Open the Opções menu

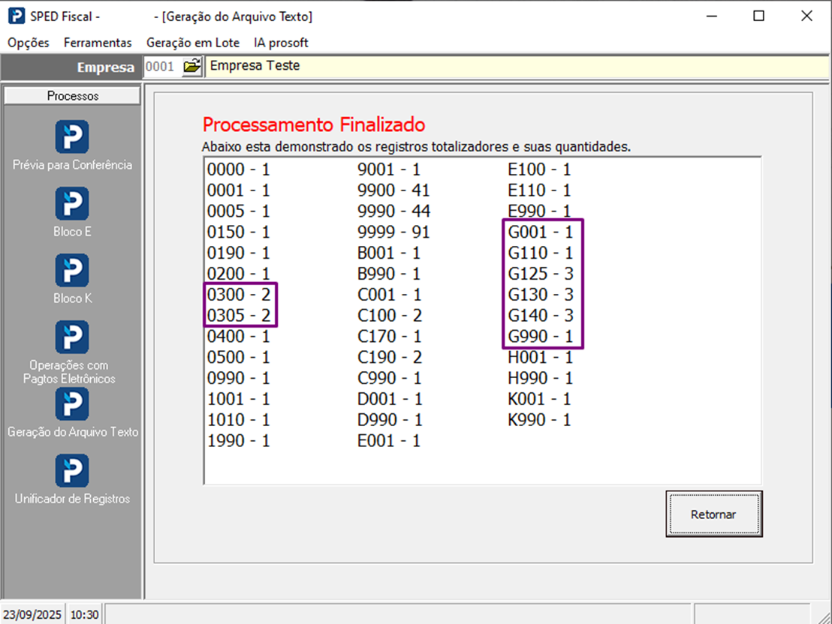click(x=29, y=43)
